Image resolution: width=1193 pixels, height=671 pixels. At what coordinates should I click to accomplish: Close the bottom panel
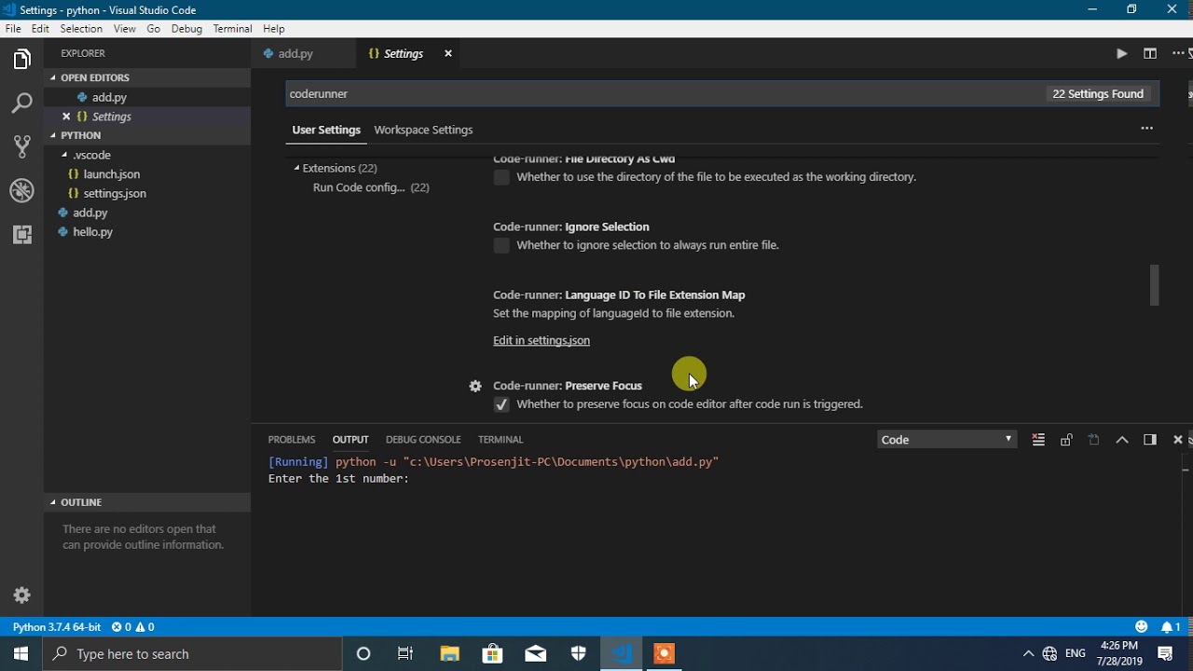pos(1178,440)
